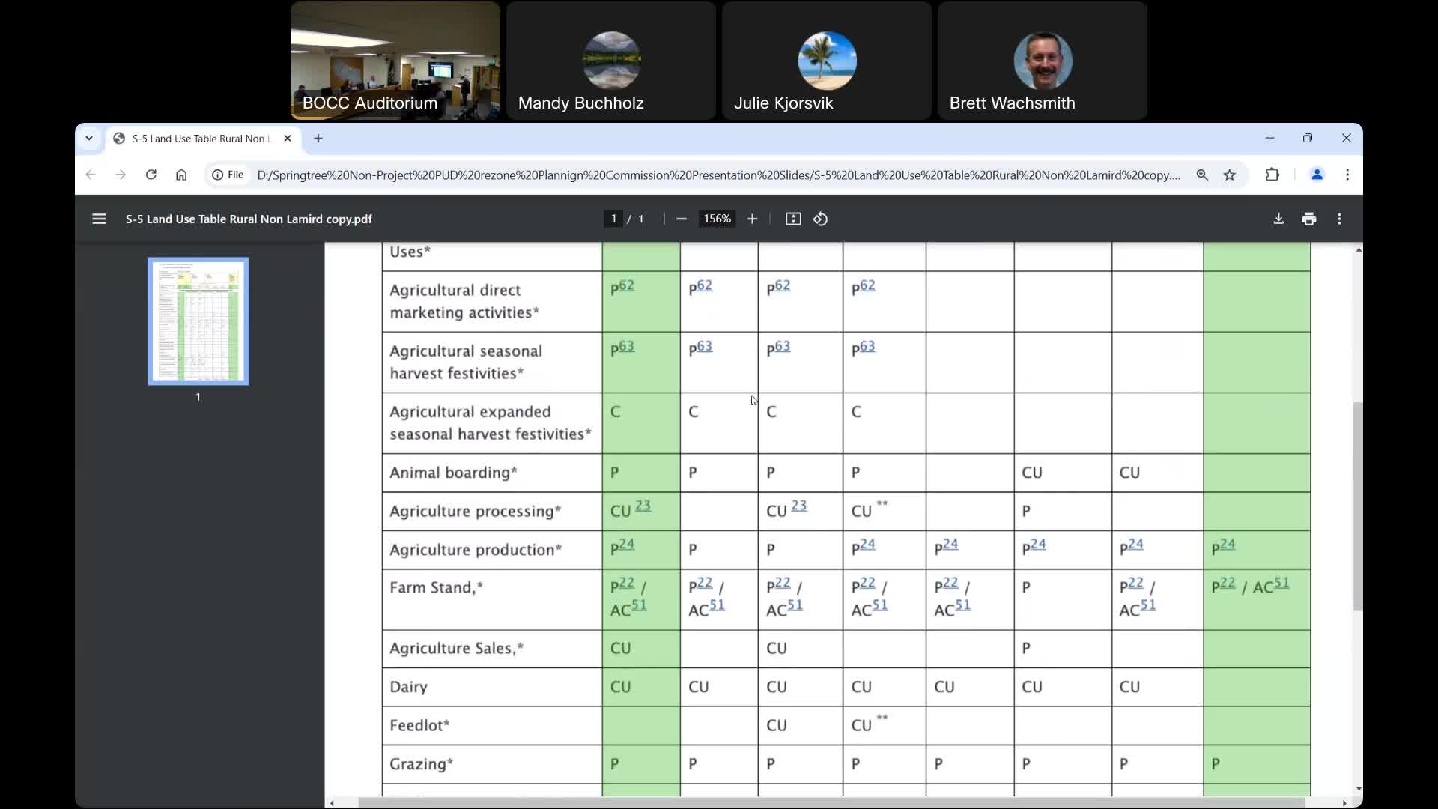The image size is (1438, 809).
Task: Open Chrome's three-dot menu
Action: click(1347, 175)
